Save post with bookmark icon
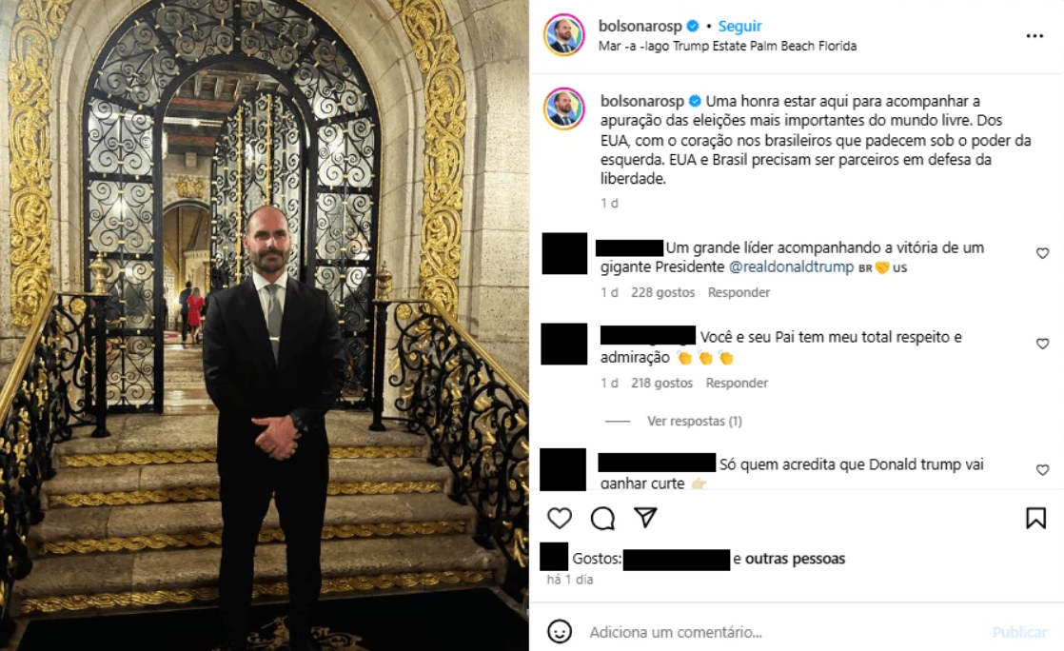Image resolution: width=1064 pixels, height=651 pixels. point(1035,519)
